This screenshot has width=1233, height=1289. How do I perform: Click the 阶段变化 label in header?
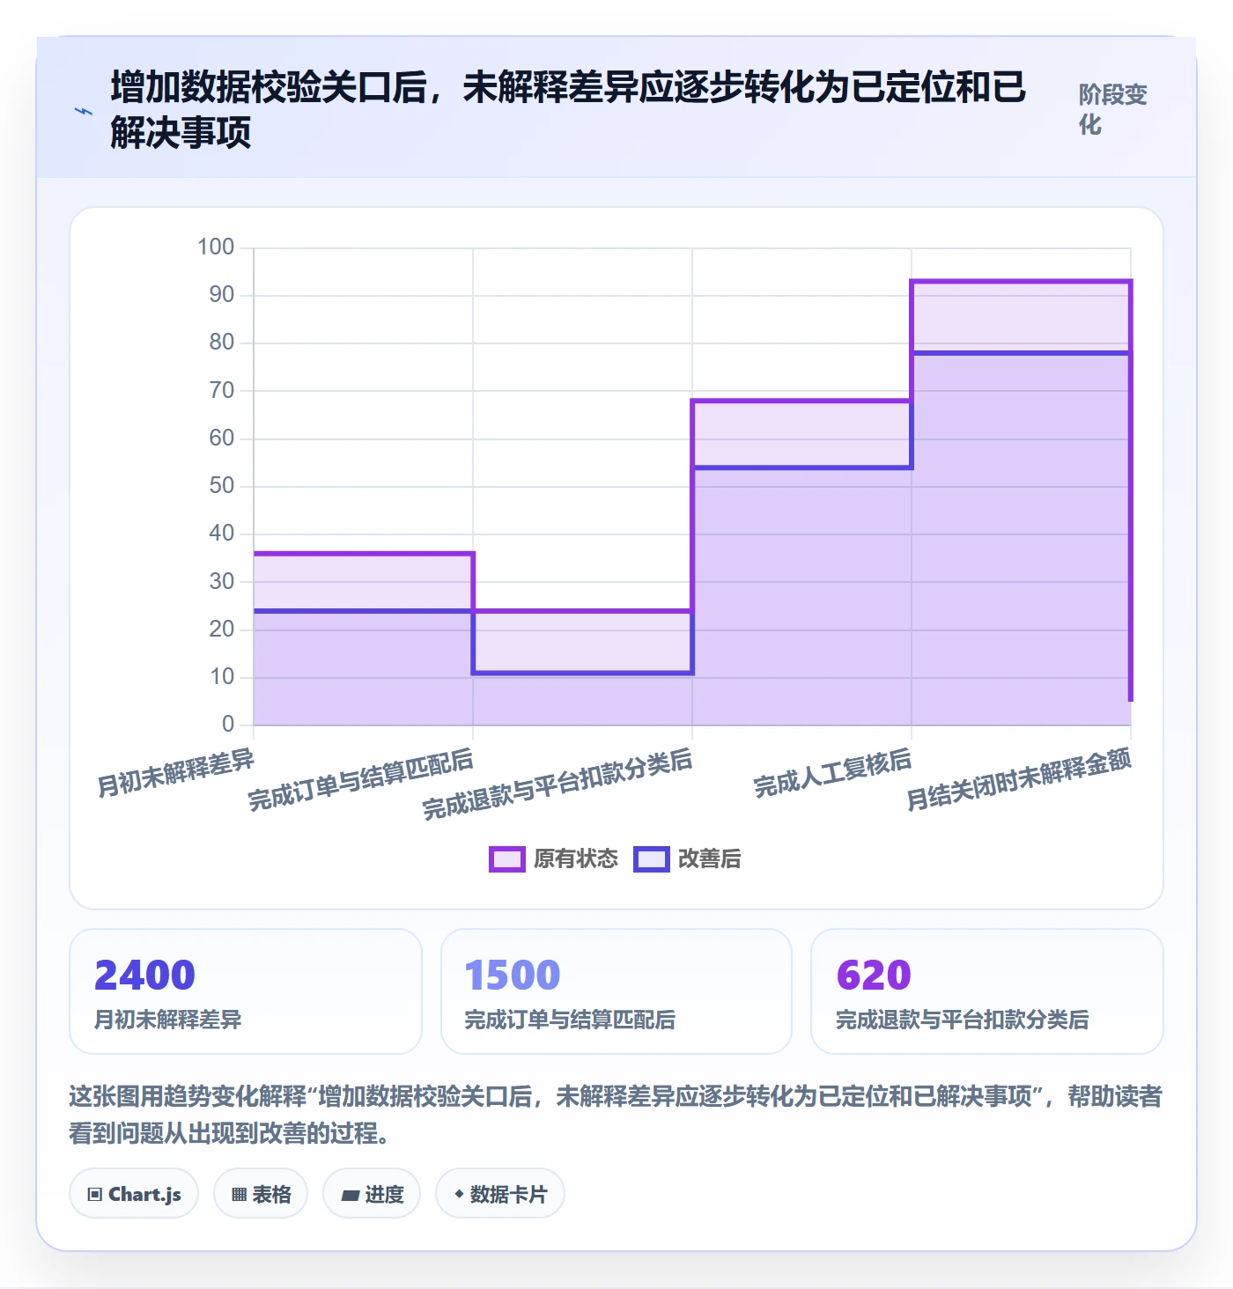[1113, 109]
